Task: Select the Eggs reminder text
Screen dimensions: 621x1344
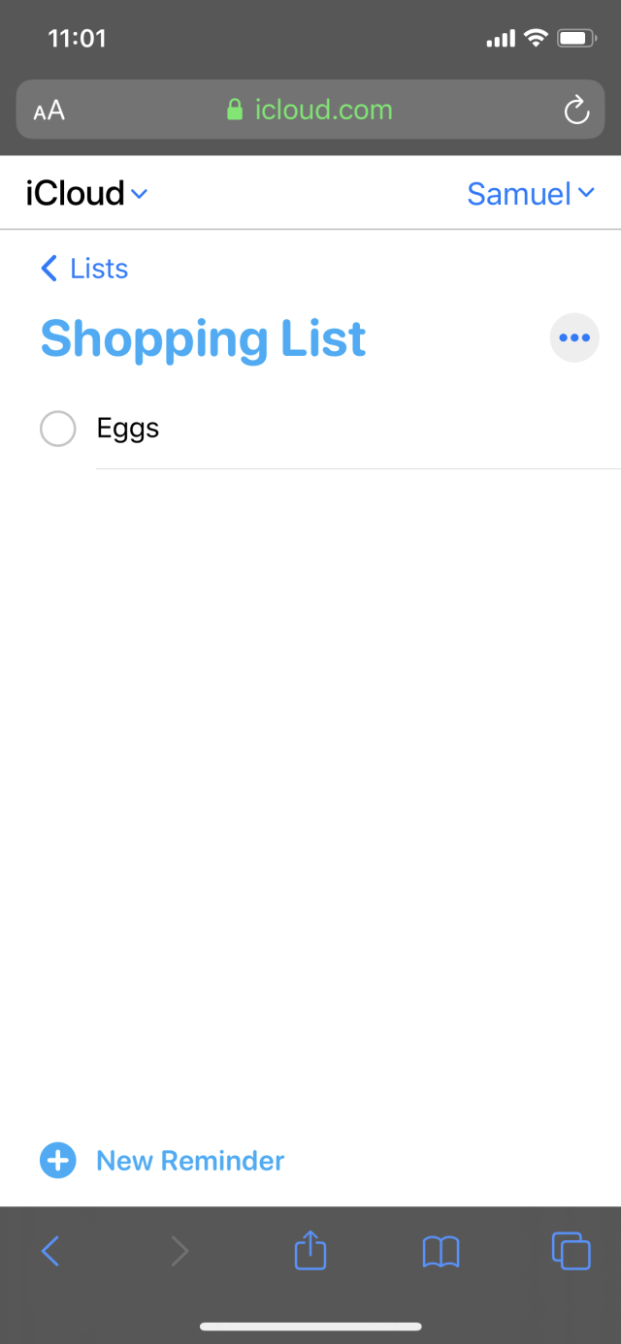Action: (x=128, y=429)
